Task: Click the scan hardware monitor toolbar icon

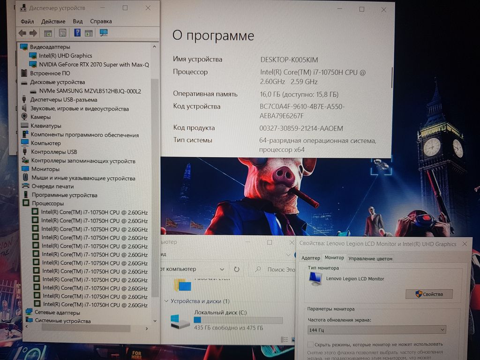Action: tap(104, 33)
